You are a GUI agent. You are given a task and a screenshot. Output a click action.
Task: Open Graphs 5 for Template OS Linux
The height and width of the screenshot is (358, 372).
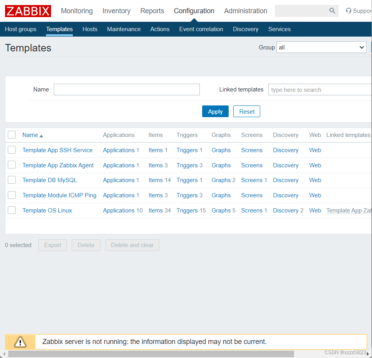point(221,211)
